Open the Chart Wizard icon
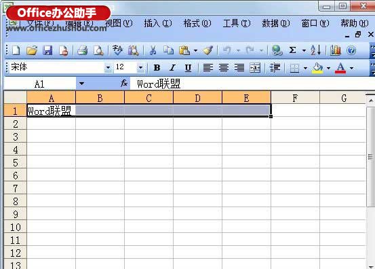 point(335,50)
